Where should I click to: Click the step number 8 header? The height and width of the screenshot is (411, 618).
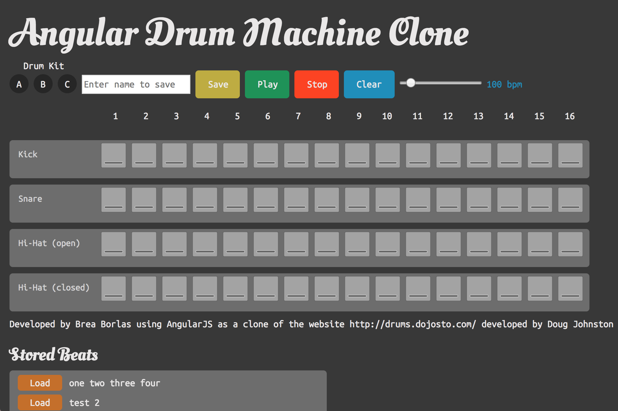pos(329,116)
